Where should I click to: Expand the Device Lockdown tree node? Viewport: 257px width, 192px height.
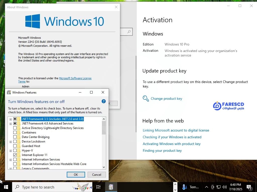(11, 142)
